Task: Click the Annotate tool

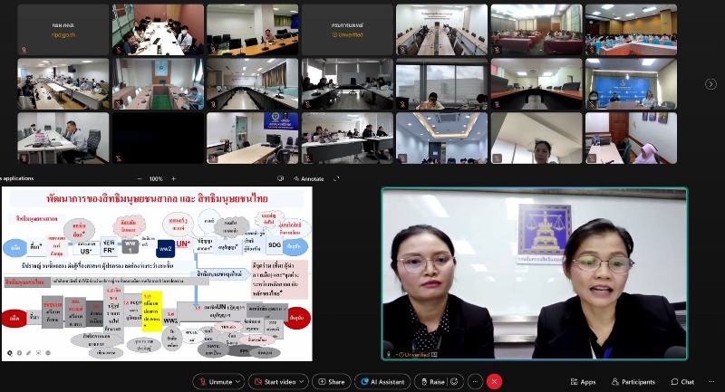Action: tap(308, 178)
